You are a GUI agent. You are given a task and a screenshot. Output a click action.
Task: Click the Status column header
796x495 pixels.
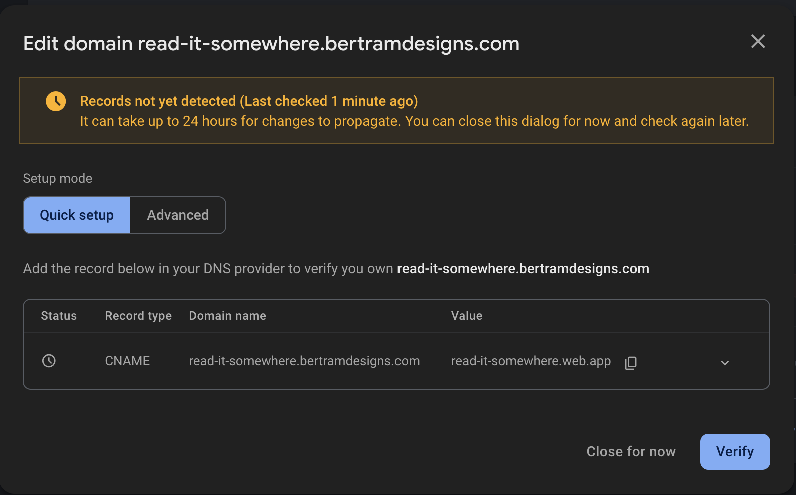pyautogui.click(x=59, y=316)
